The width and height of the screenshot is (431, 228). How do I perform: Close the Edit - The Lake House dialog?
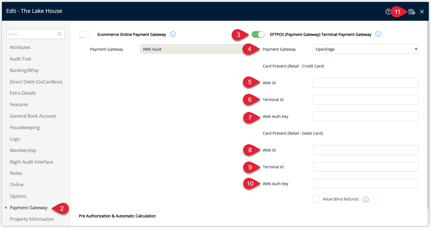pos(422,12)
